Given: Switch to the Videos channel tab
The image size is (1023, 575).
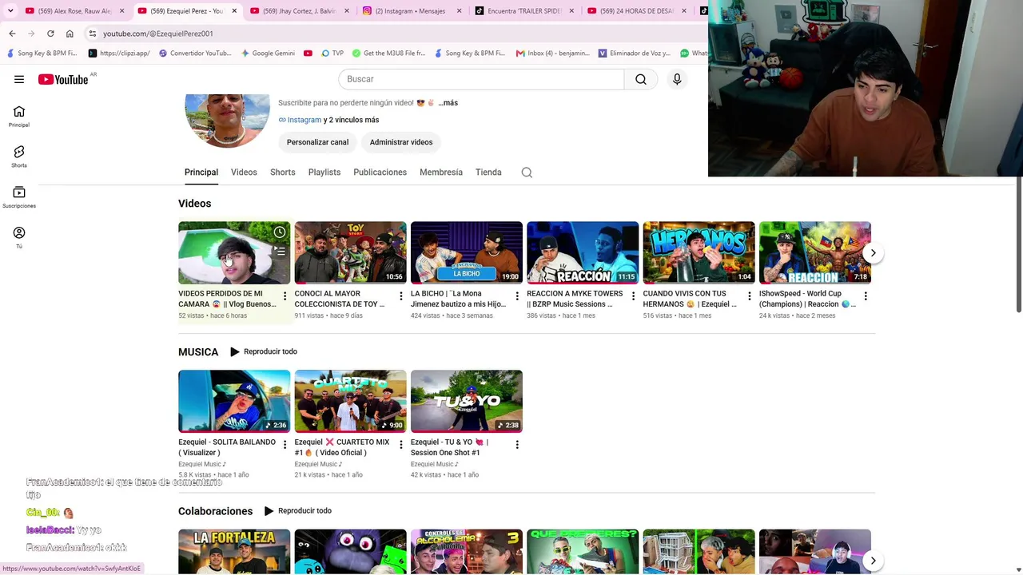Looking at the screenshot, I should (244, 172).
